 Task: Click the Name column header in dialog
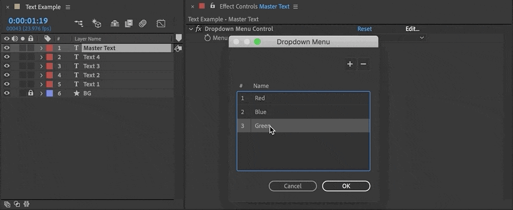click(x=261, y=86)
